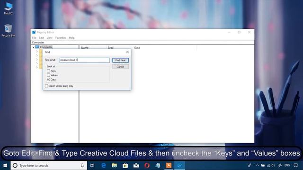Close the Find dialog with X
Image resolution: width=303 pixels, height=170 pixels.
(x=127, y=52)
